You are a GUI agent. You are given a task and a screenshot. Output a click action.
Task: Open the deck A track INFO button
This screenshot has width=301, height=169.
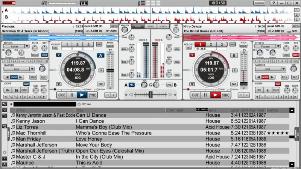coord(114,26)
